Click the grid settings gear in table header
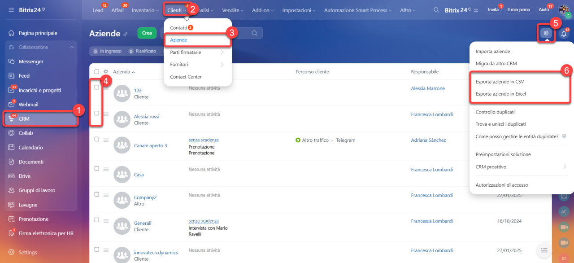This screenshot has width=574, height=263. coord(106,71)
